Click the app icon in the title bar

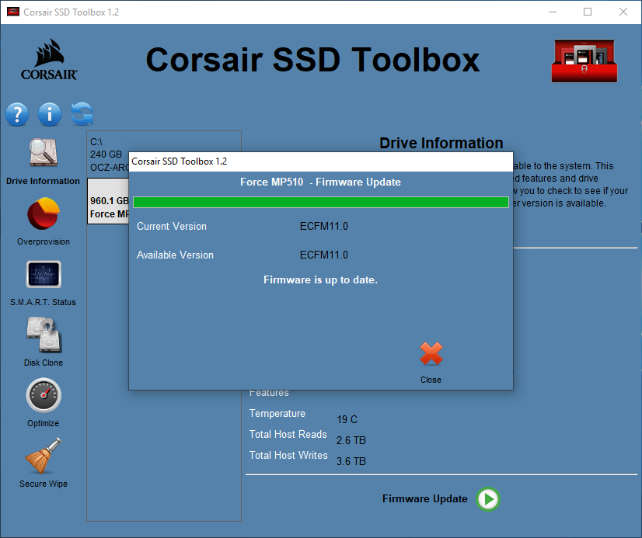tap(11, 12)
